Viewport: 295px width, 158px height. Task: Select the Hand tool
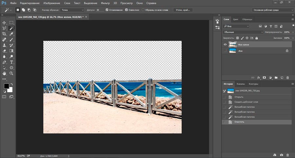4,73
